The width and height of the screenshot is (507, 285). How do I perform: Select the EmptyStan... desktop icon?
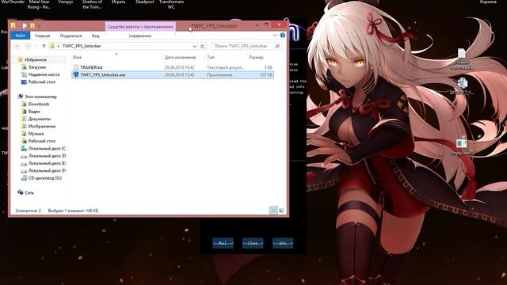point(462,147)
